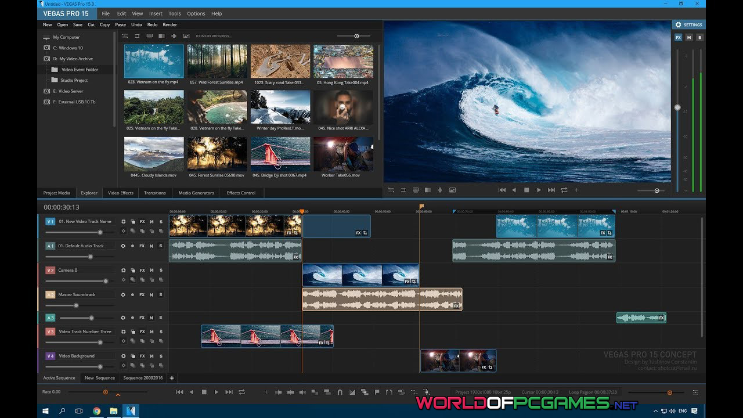
Task: Click the magnet snapping icon in bottom toolbar
Action: coord(340,392)
